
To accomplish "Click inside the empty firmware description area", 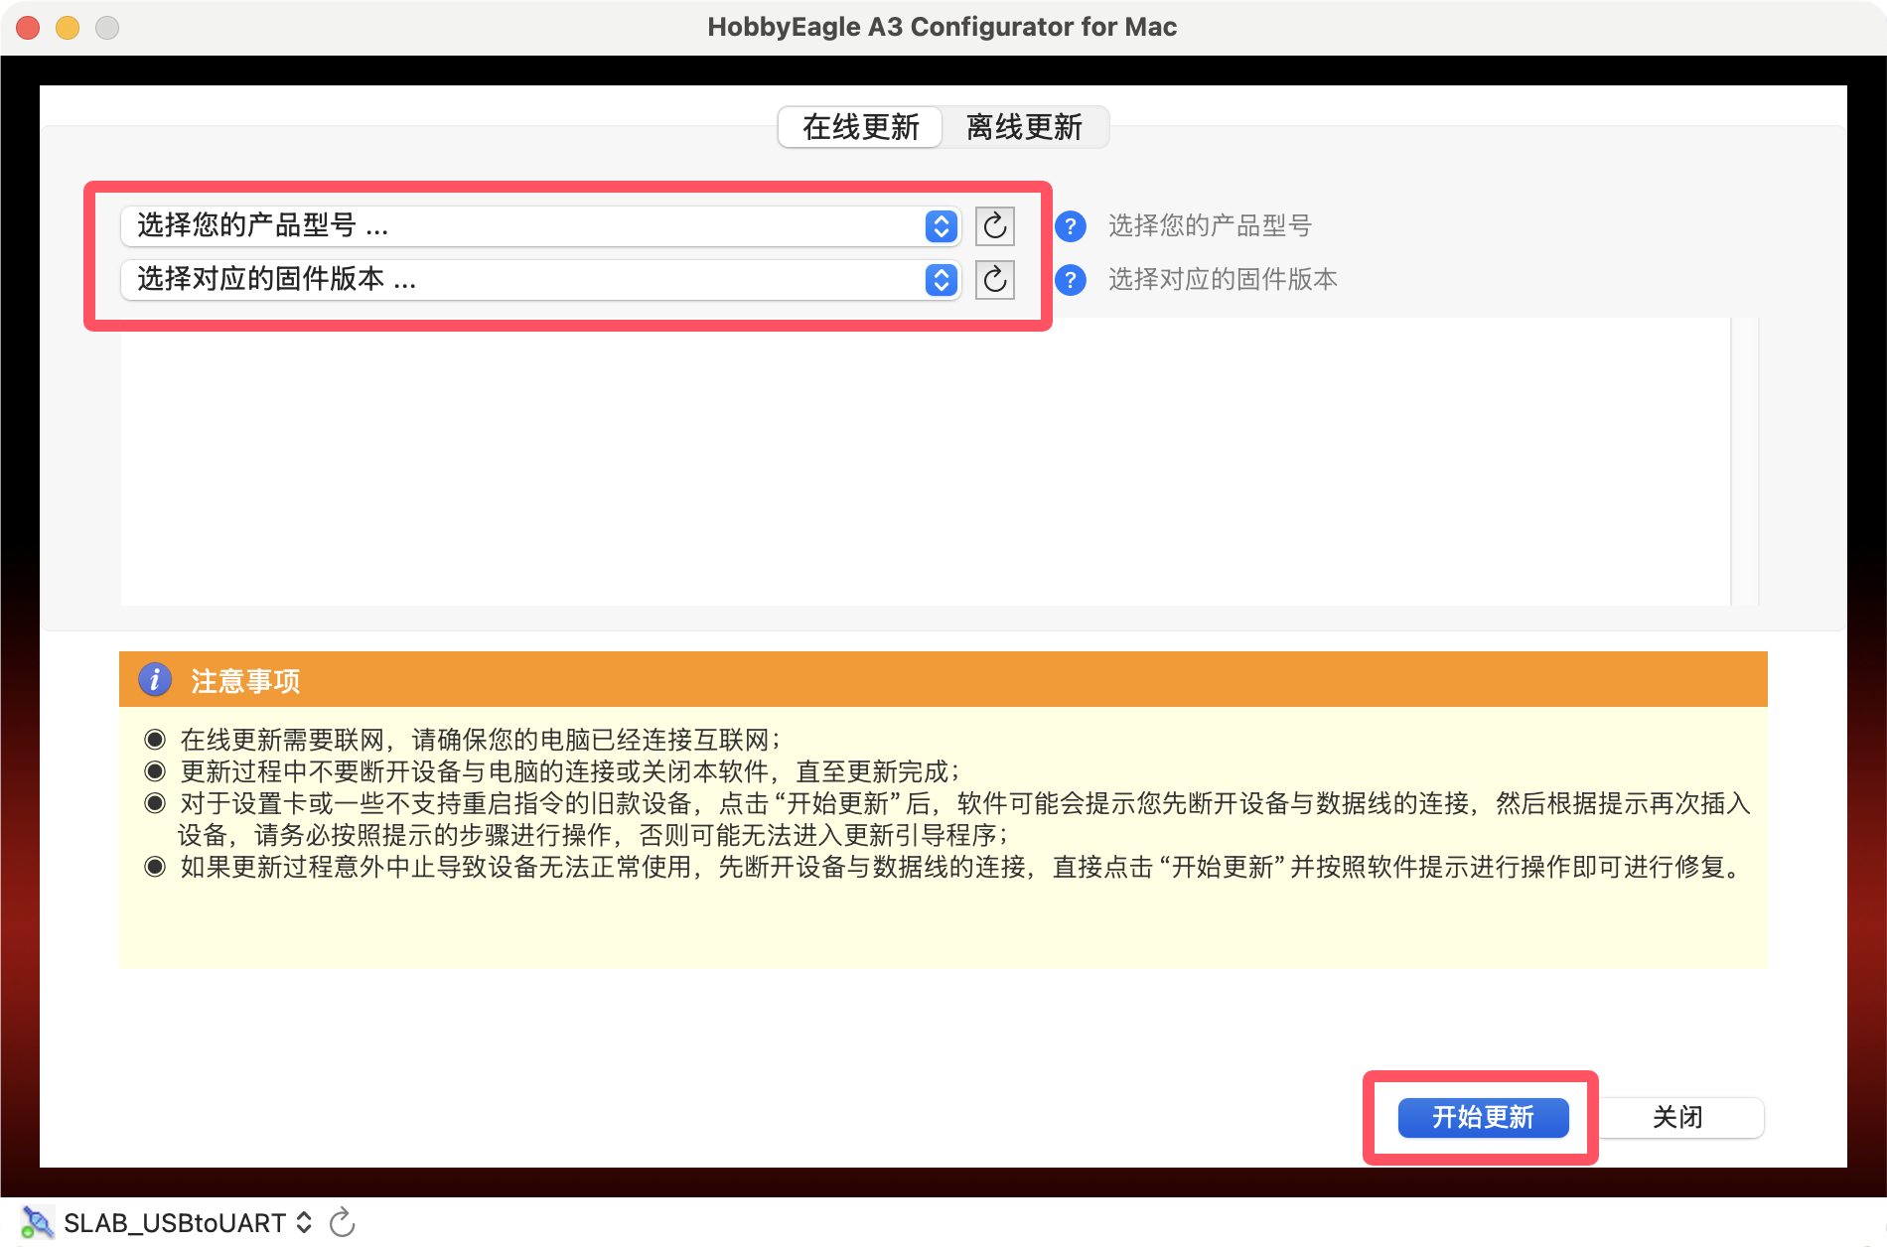I will pyautogui.click(x=924, y=462).
